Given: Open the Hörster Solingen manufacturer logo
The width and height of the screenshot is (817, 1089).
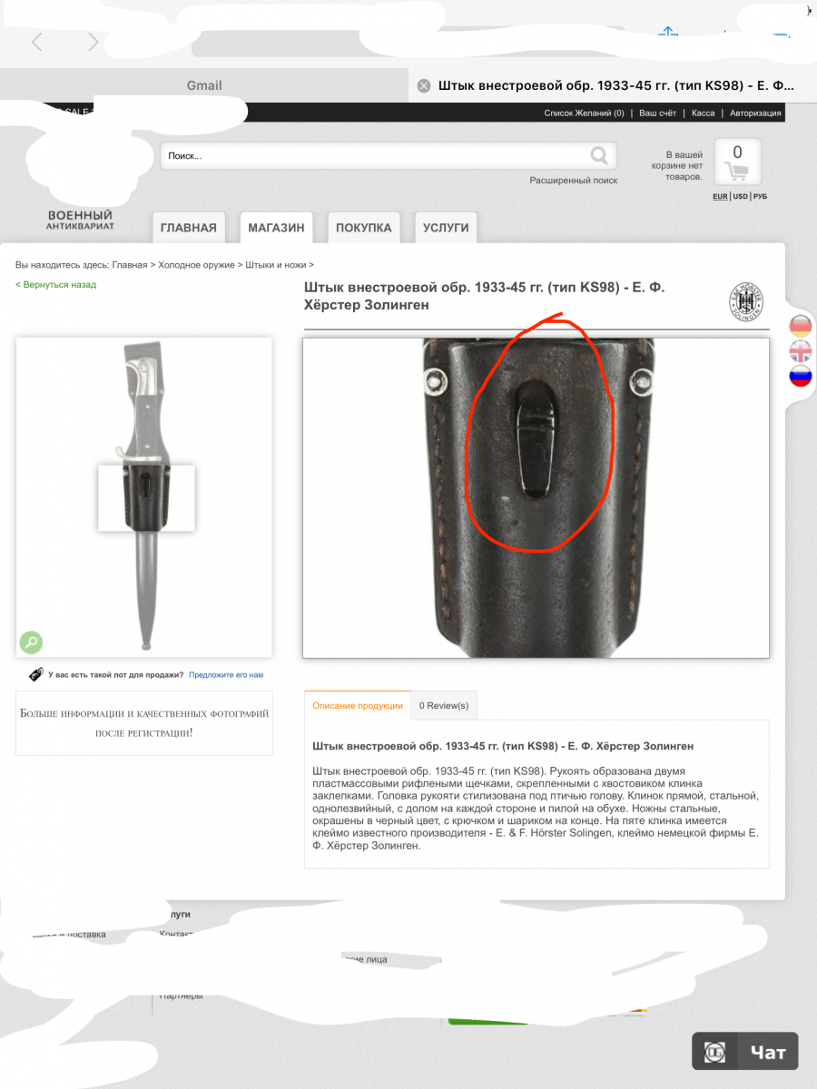Looking at the screenshot, I should [747, 302].
